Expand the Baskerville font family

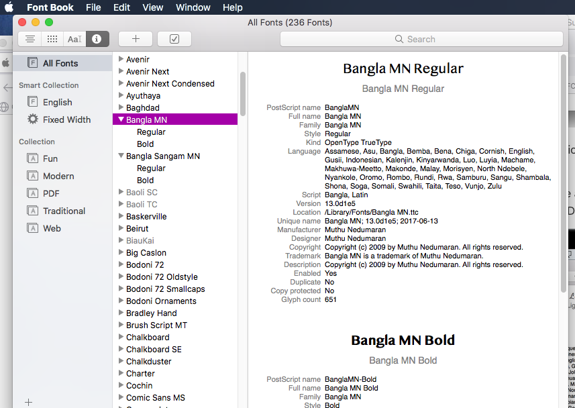(x=121, y=215)
